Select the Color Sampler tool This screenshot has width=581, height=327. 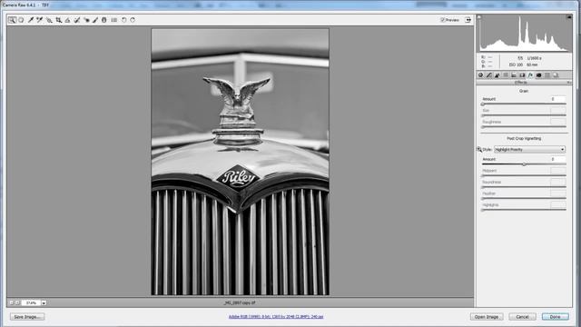click(x=39, y=20)
